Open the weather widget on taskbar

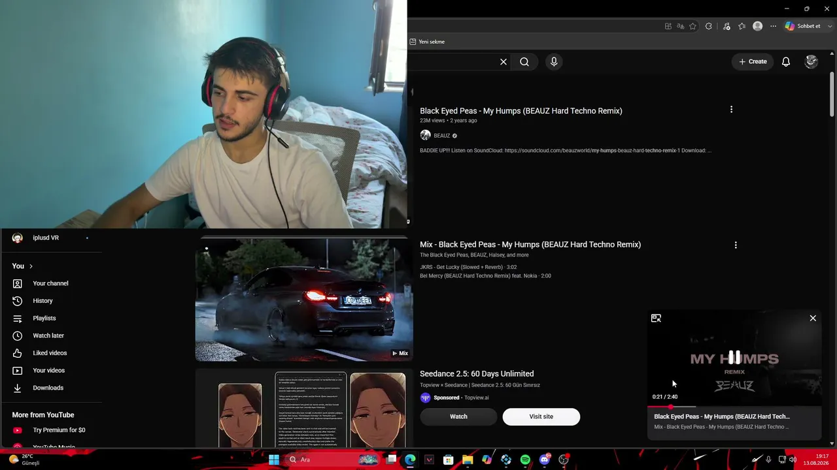tap(25, 460)
